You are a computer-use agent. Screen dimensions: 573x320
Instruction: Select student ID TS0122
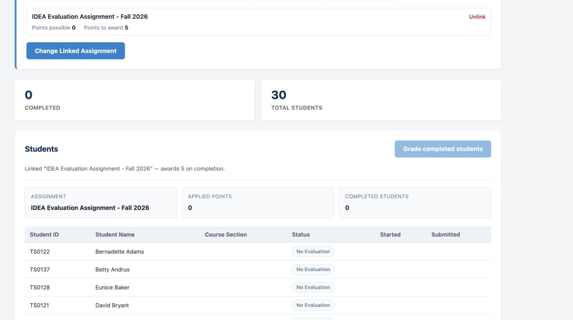[40, 252]
